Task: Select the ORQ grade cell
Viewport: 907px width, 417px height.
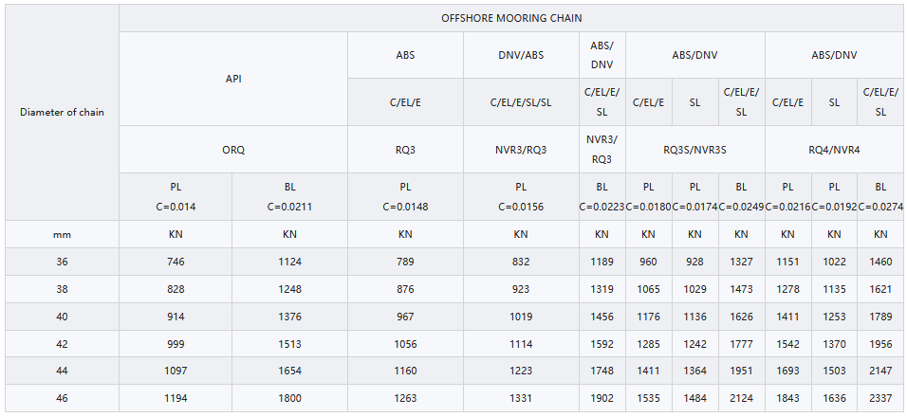Action: (x=232, y=150)
